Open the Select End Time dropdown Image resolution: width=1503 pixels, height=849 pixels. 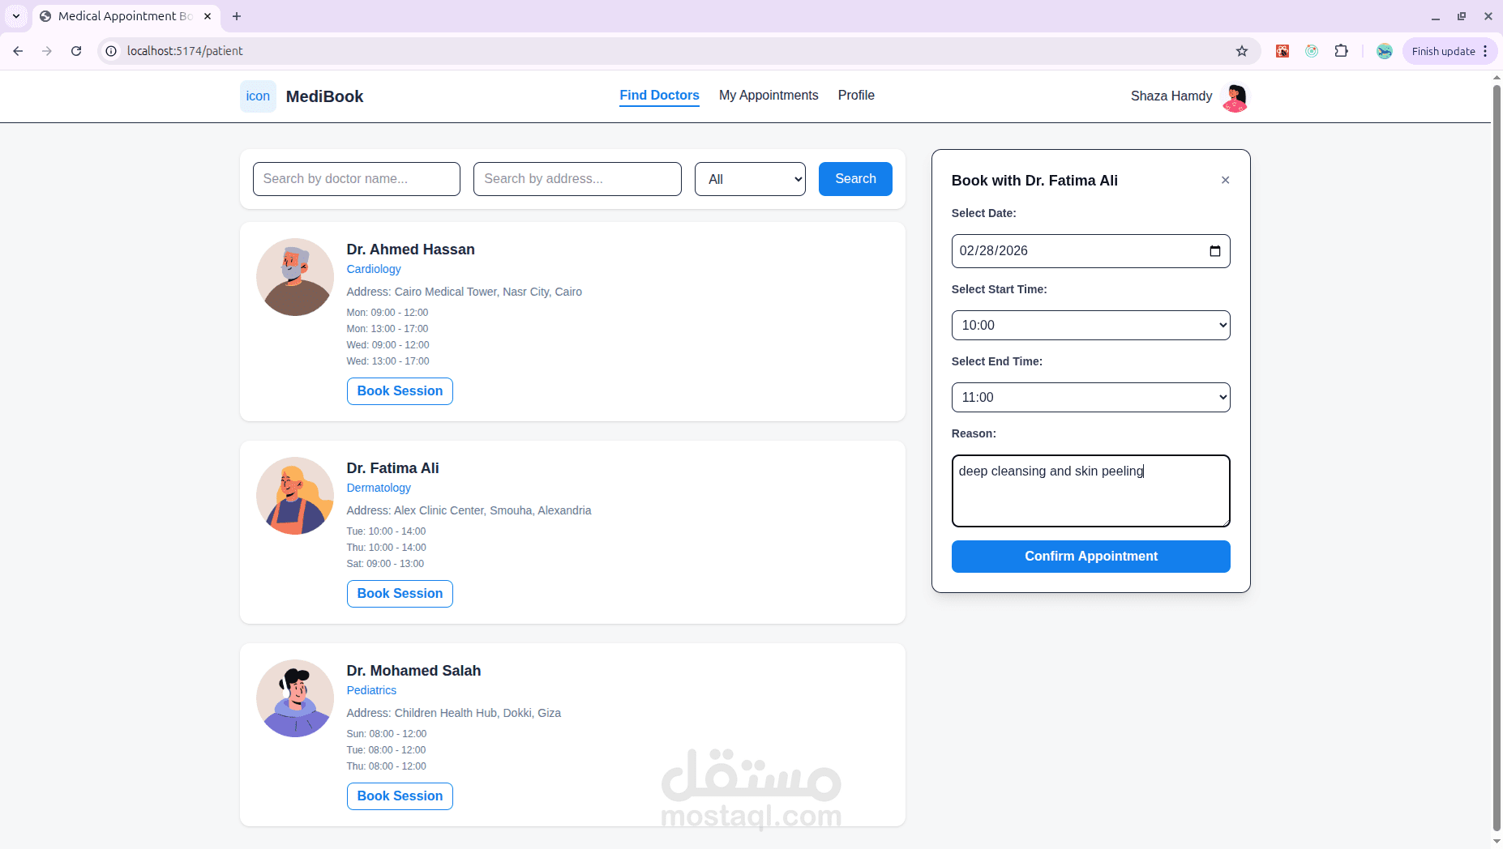click(1090, 397)
